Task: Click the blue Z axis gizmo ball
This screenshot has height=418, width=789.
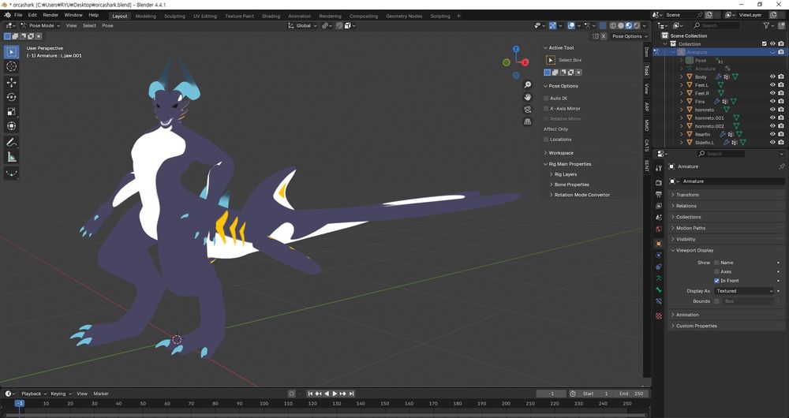Action: pyautogui.click(x=516, y=49)
